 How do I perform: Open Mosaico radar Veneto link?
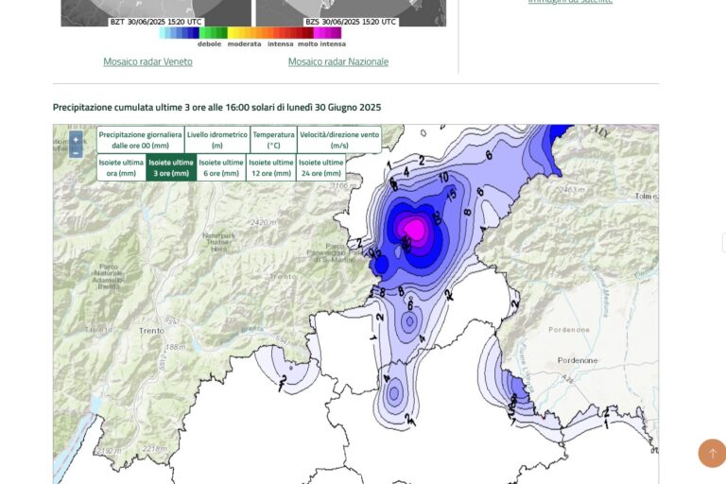(147, 61)
